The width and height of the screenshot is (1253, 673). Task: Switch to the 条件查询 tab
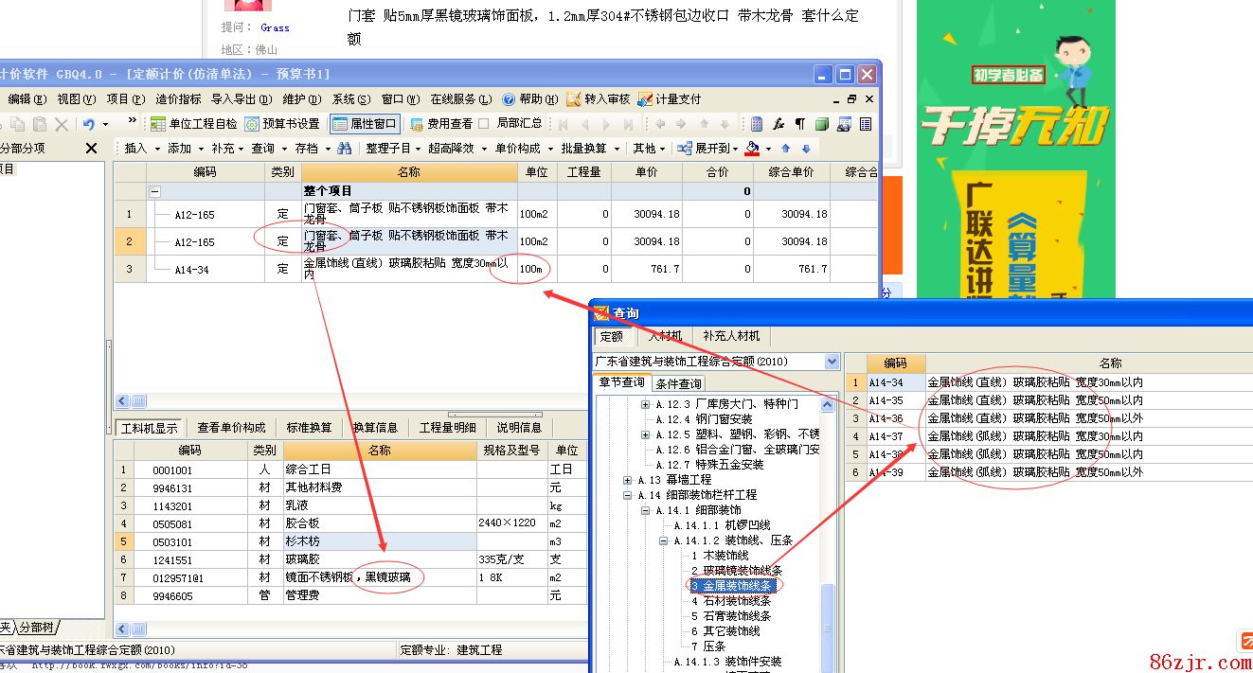coord(679,383)
